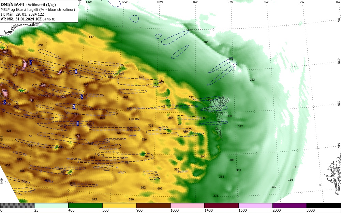This screenshot has width=341, height=213.
Task: Click the 'DMI/NEA-FI' title text
Action: (12, 4)
